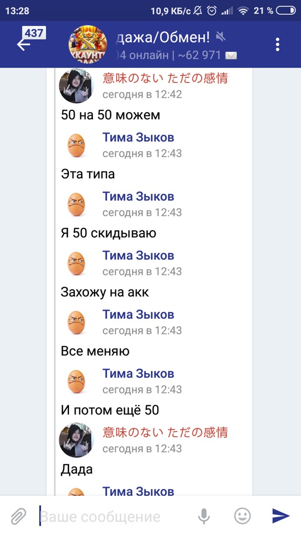Image resolution: width=301 pixels, height=536 pixels.
Task: Focus the "Ваше сообщение" input field
Action: click(x=114, y=517)
